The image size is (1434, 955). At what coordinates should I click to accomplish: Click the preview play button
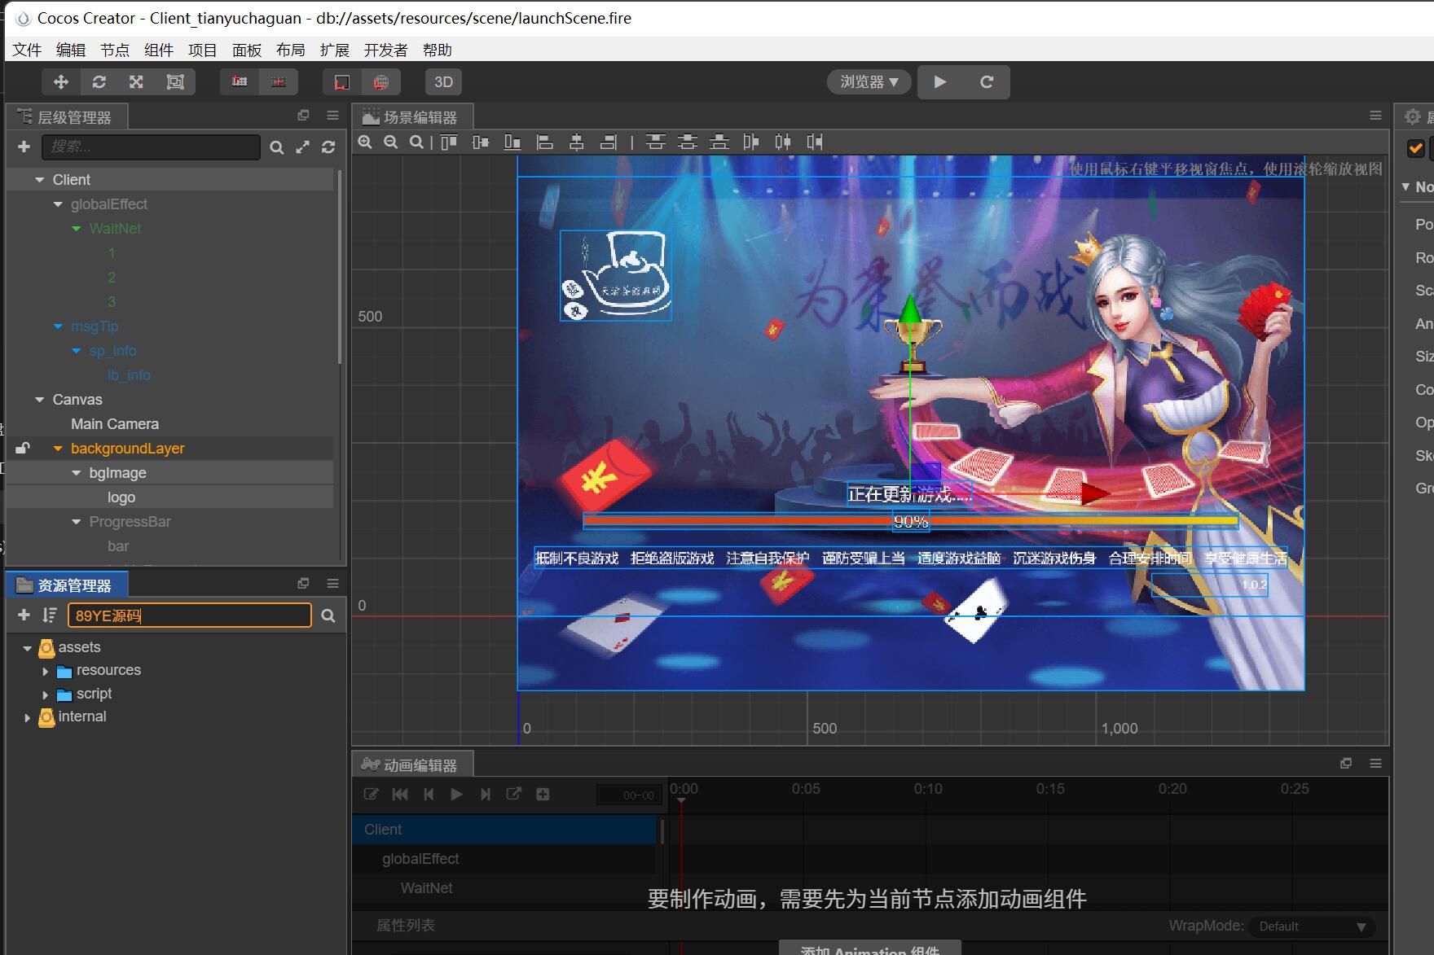[x=940, y=82]
